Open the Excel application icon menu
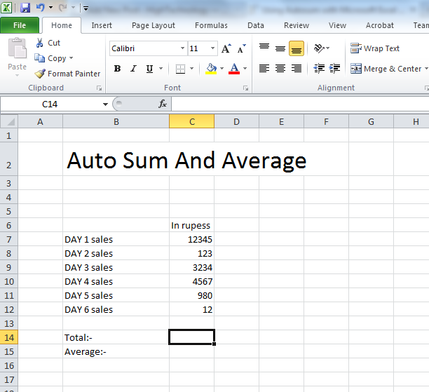 6,8
